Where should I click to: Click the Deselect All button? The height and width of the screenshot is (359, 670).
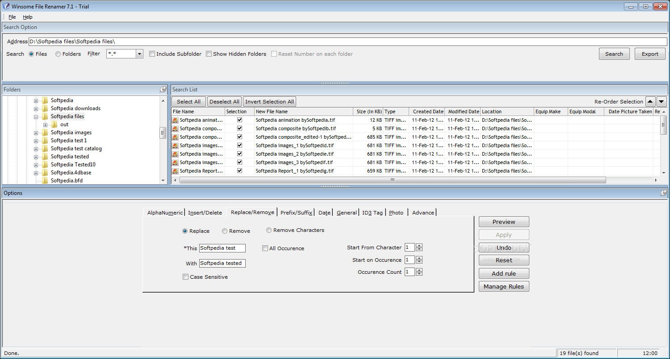point(225,102)
